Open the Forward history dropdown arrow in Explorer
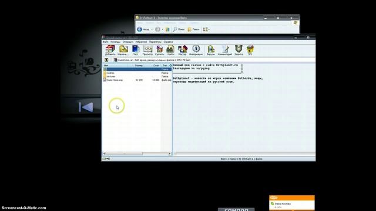Image resolution: width=376 pixels, height=211 pixels. [162, 29]
